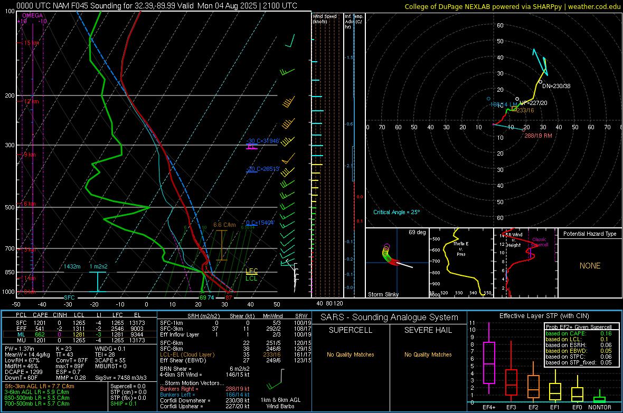This screenshot has width=623, height=413.
Task: Click the College of DuPage NEXLAB credit text
Action: [x=513, y=6]
